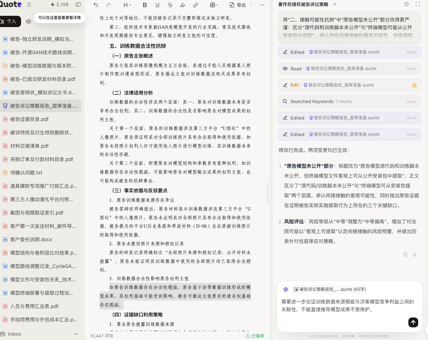Open 被告-开源GAN技术路线说明 file

tap(41, 52)
